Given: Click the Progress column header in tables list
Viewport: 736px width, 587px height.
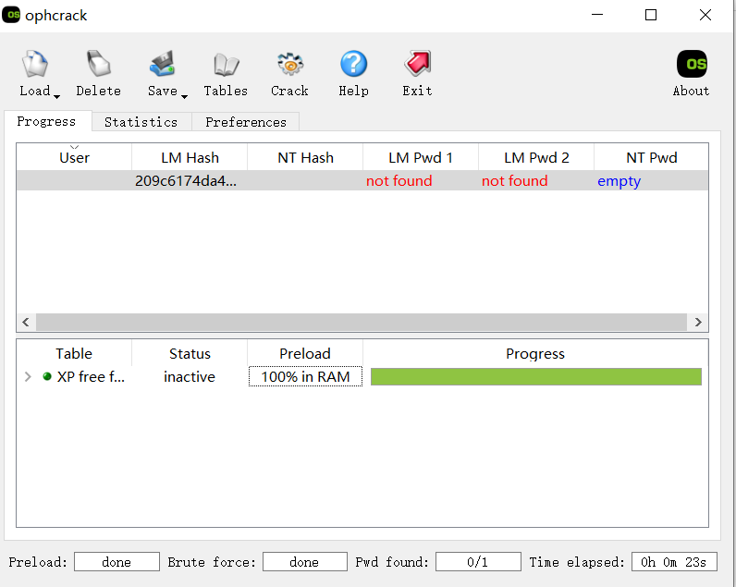Looking at the screenshot, I should 535,353.
